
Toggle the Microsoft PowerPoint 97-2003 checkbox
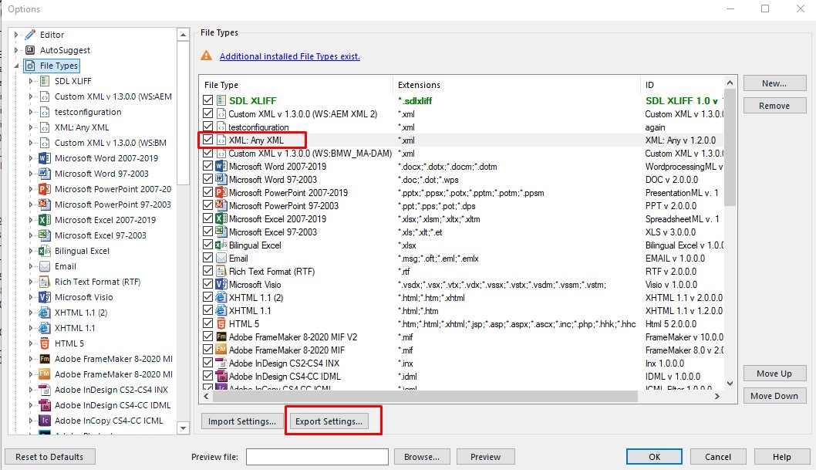[208, 205]
